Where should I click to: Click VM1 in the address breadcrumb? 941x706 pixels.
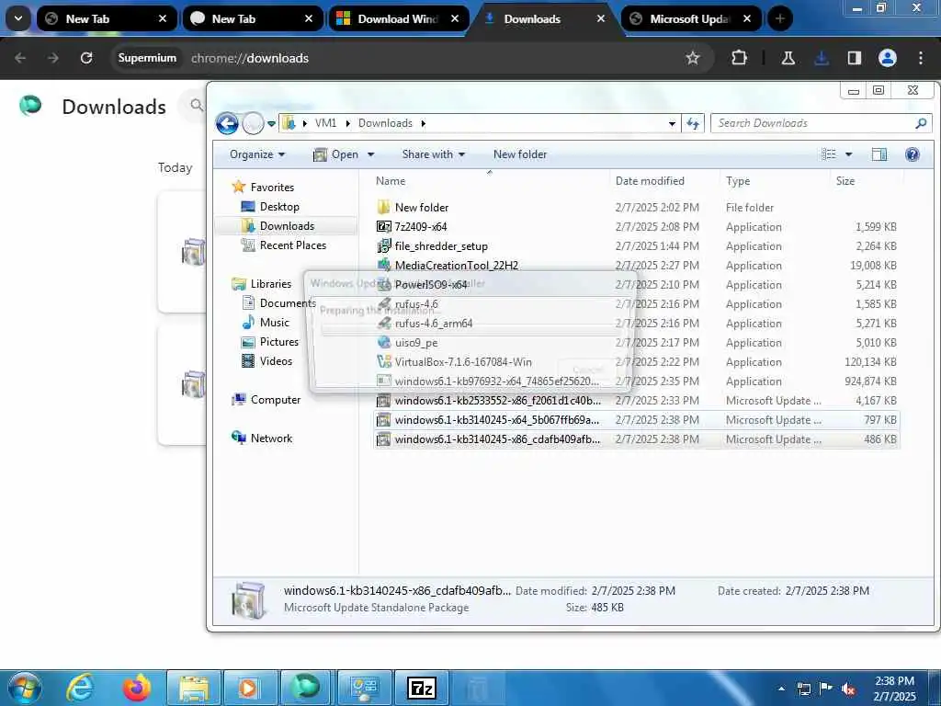pos(326,123)
